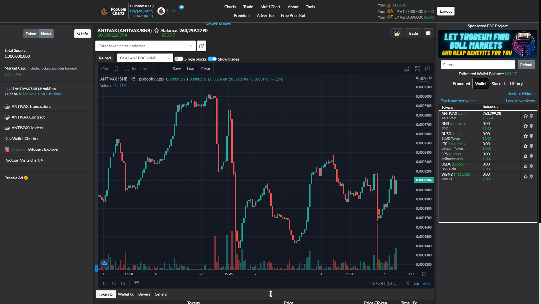Switch to News view toggle
541x304 pixels.
click(46, 34)
